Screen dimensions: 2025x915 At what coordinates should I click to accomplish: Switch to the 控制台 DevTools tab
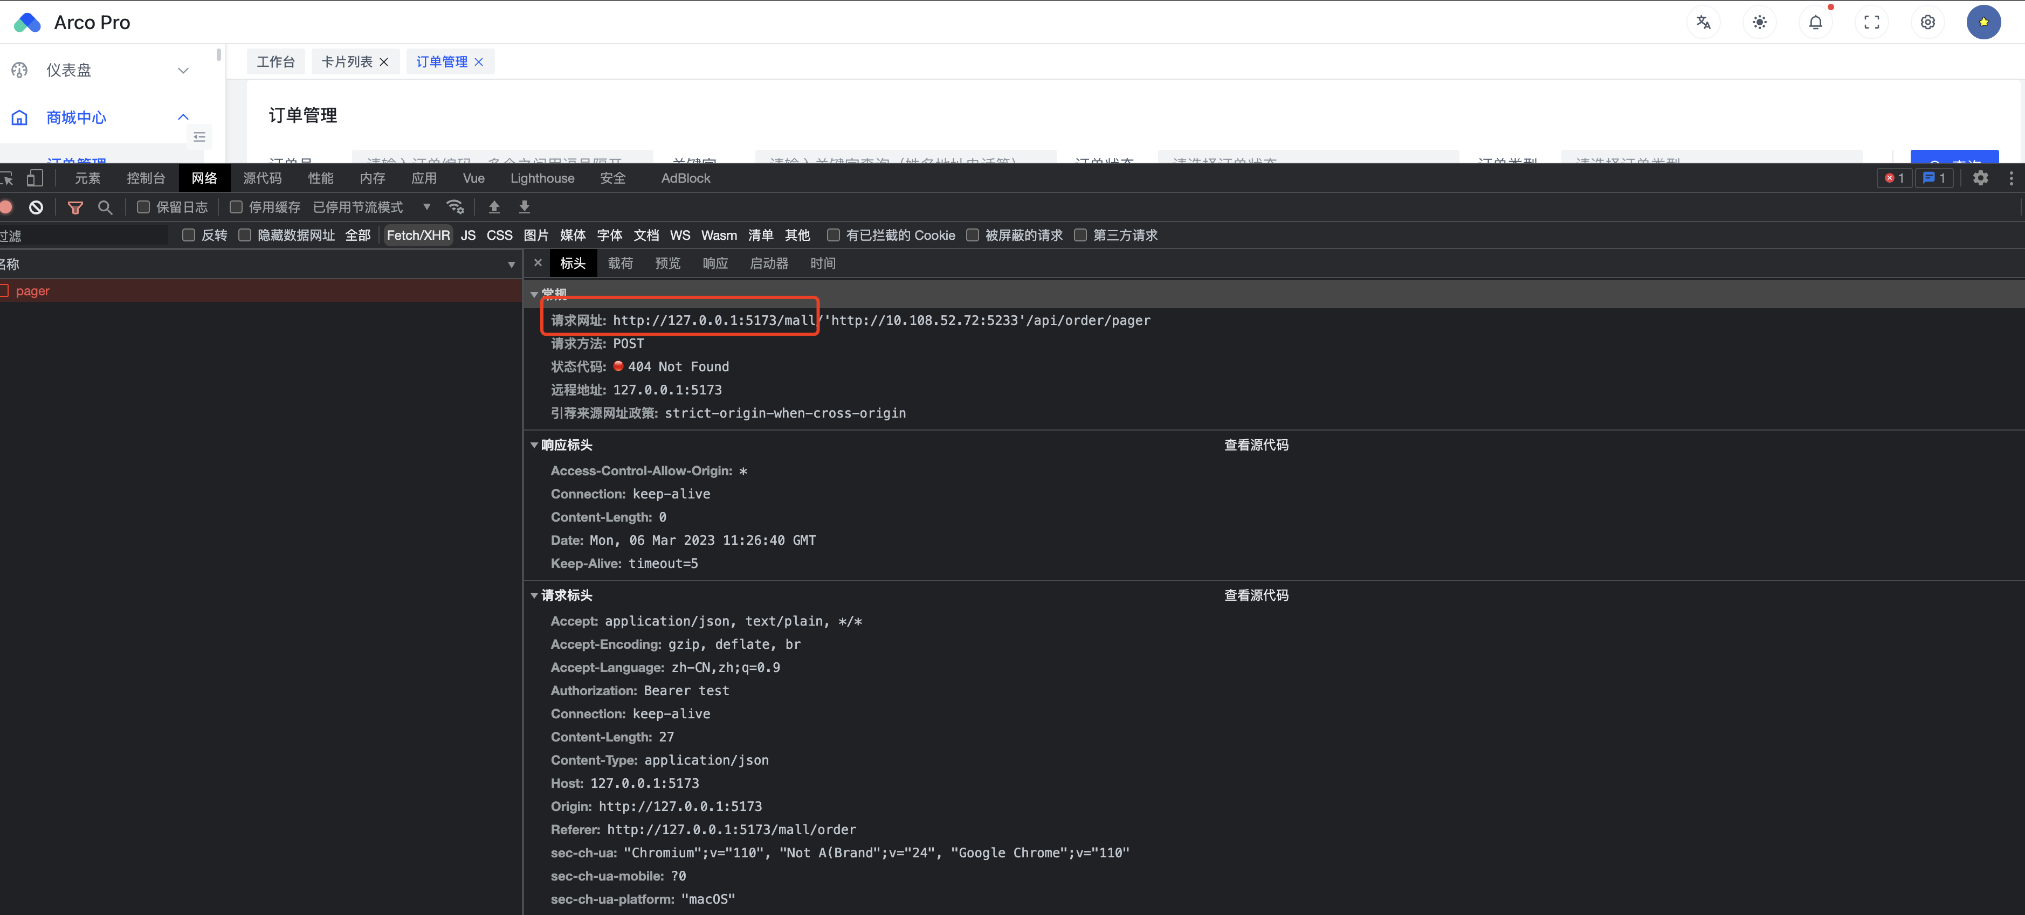point(146,178)
